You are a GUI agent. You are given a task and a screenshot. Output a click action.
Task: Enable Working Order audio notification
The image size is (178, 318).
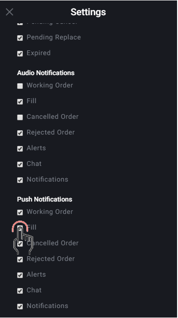point(20,86)
